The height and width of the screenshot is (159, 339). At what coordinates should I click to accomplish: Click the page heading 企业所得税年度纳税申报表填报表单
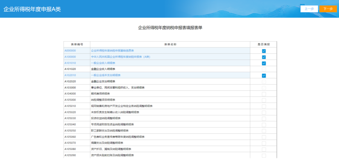(170, 28)
